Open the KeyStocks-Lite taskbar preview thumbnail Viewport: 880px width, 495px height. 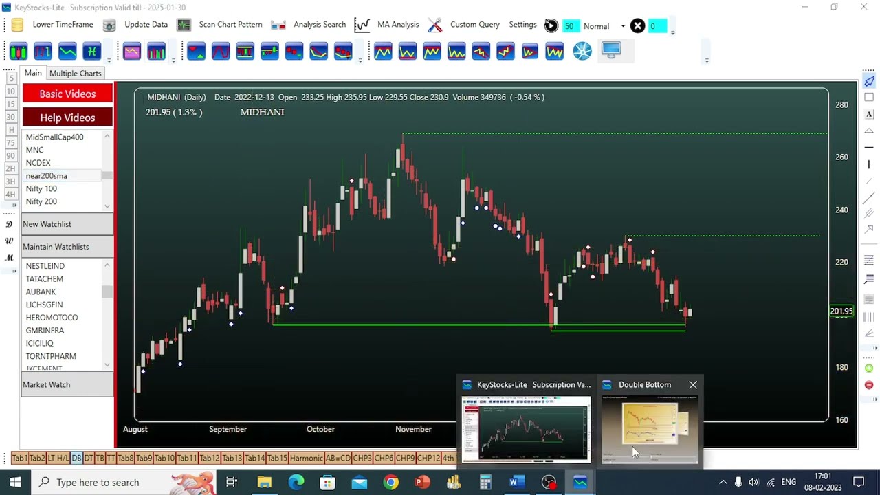pyautogui.click(x=526, y=430)
